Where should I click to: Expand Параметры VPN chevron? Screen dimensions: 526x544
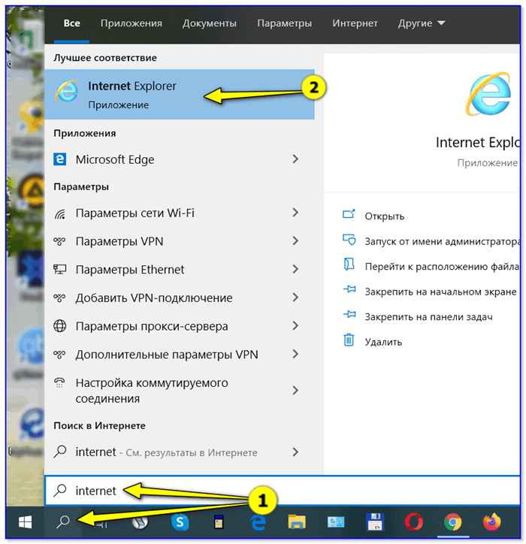tap(295, 240)
